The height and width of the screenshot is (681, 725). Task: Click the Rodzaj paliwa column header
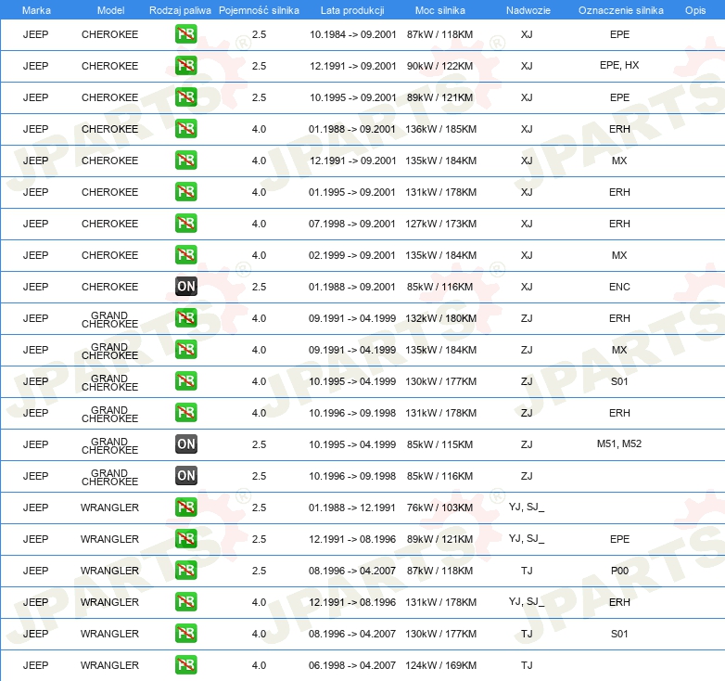180,10
